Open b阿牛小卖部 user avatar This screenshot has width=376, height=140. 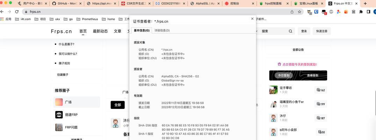273,132
